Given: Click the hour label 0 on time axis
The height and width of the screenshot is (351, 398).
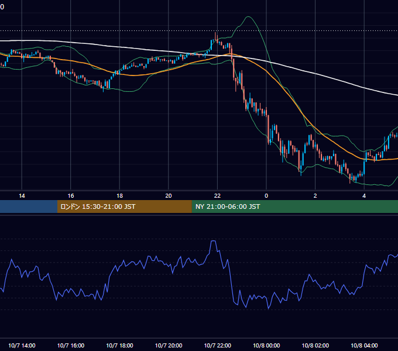Looking at the screenshot, I should click(x=266, y=196).
